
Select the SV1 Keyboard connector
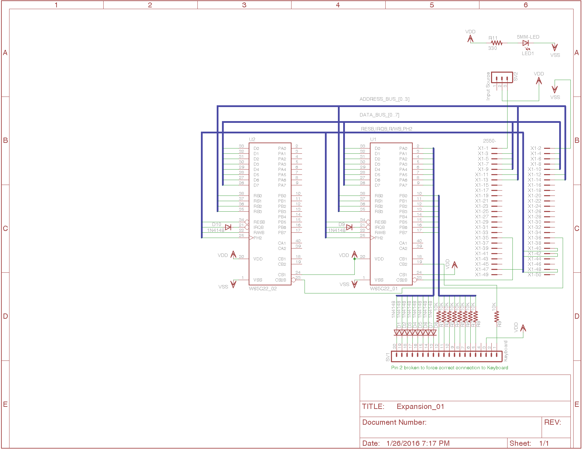[446, 356]
